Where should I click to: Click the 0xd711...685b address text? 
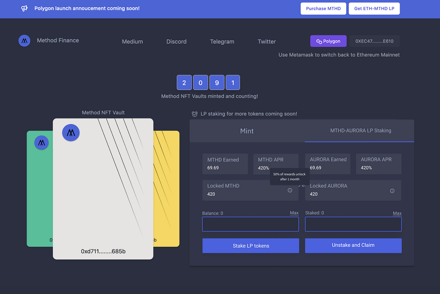pos(103,252)
